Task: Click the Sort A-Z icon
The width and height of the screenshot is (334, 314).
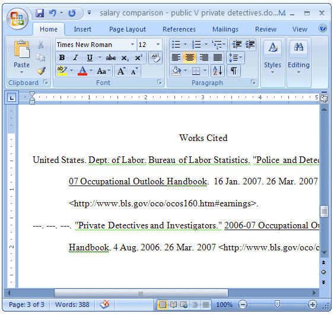Action: 218,71
